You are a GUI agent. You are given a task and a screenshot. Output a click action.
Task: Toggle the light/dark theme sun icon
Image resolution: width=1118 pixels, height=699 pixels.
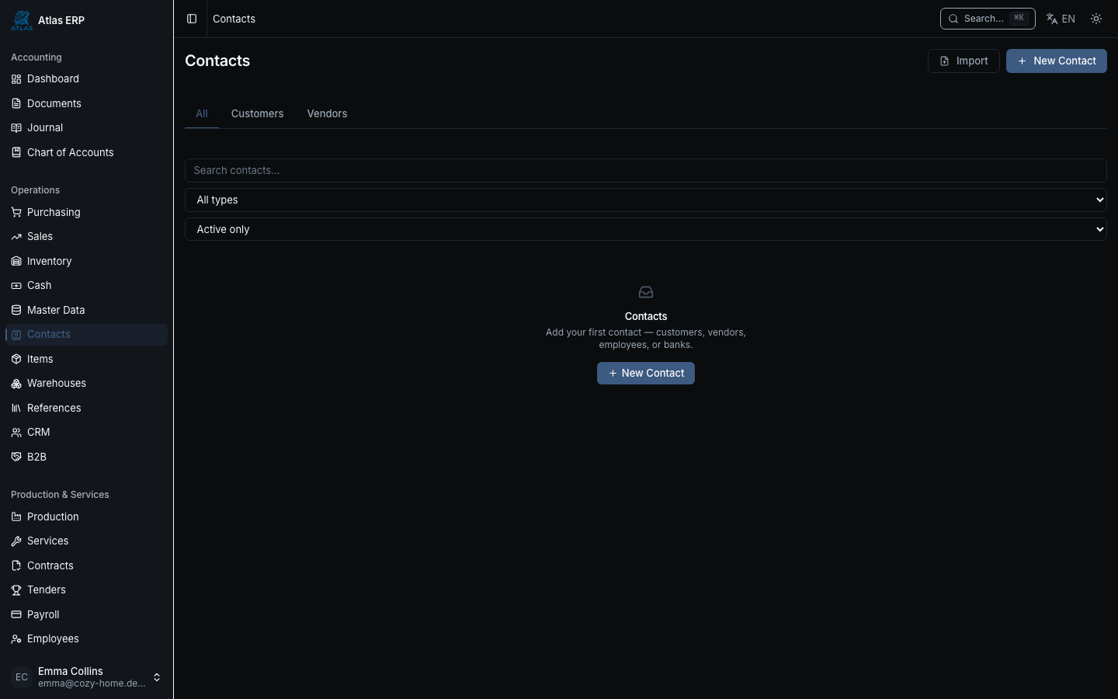[x=1096, y=19]
